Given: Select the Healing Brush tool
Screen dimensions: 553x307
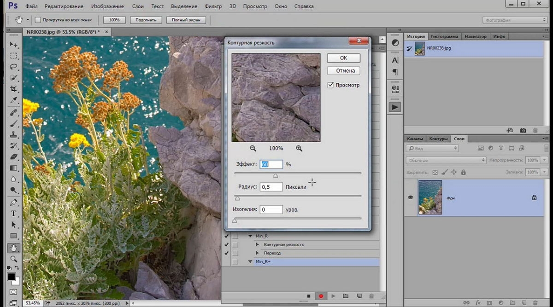Looking at the screenshot, I should [14, 112].
